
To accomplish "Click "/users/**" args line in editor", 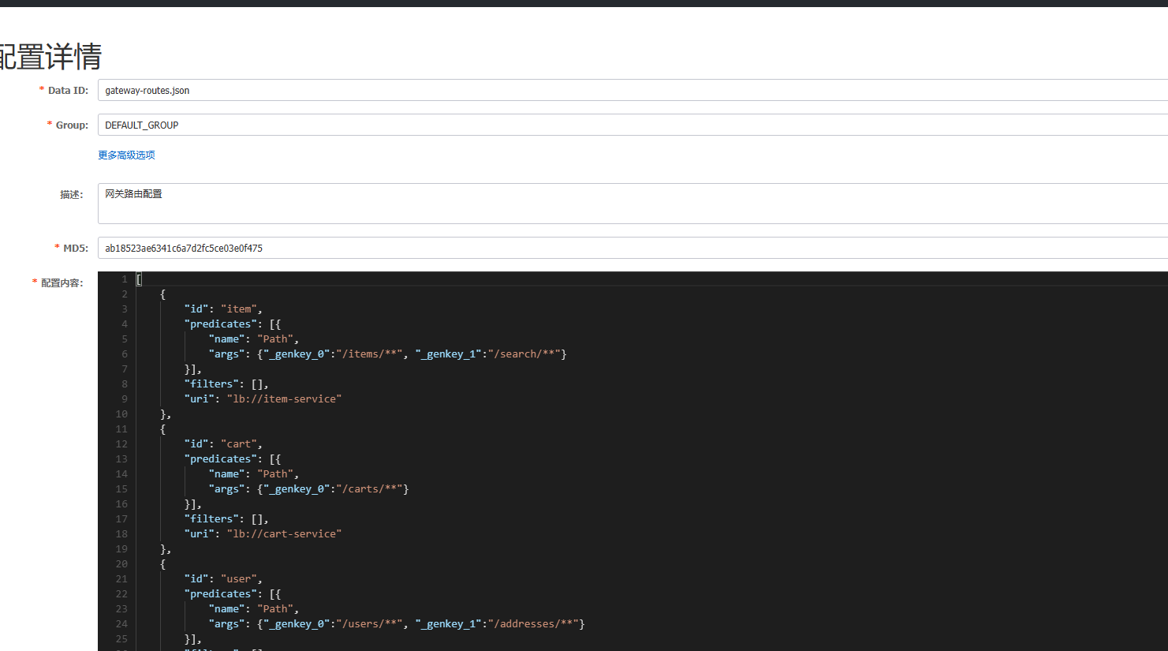I will point(397,624).
